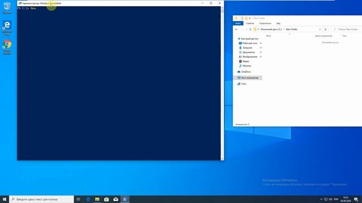Click New Folder in the address path
Viewport: 362px width, 203px height.
[x=292, y=29]
